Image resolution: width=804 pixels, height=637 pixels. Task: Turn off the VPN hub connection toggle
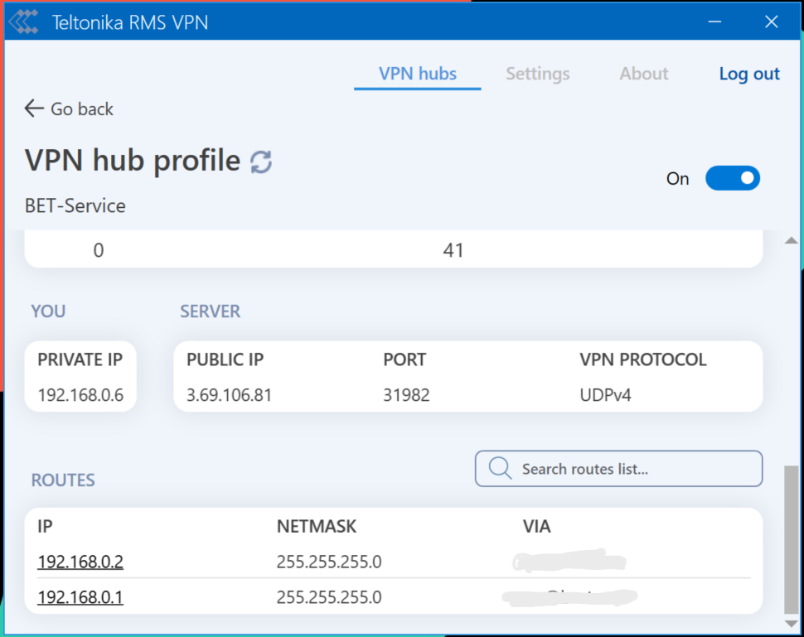point(733,178)
